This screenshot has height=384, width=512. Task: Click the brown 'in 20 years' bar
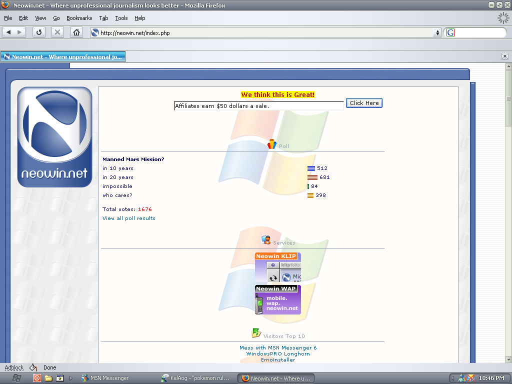pos(312,177)
